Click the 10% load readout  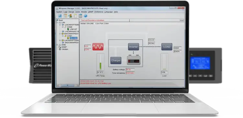(x=164, y=72)
